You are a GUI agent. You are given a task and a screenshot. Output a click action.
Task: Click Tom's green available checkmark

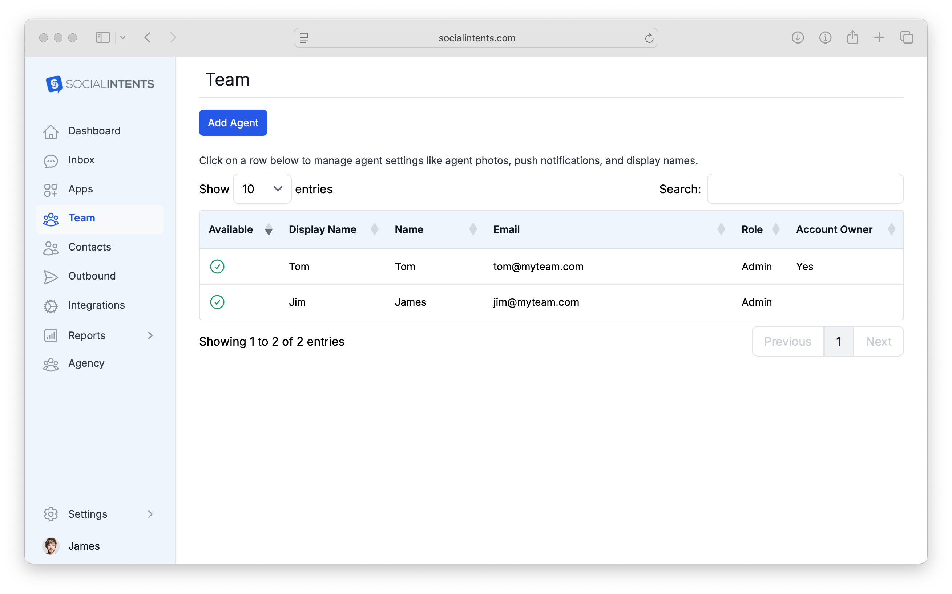(217, 267)
